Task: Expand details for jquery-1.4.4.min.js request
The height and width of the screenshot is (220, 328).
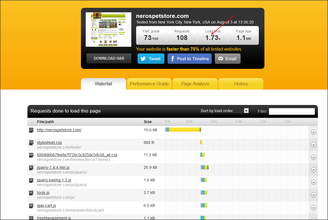Action: (x=313, y=170)
